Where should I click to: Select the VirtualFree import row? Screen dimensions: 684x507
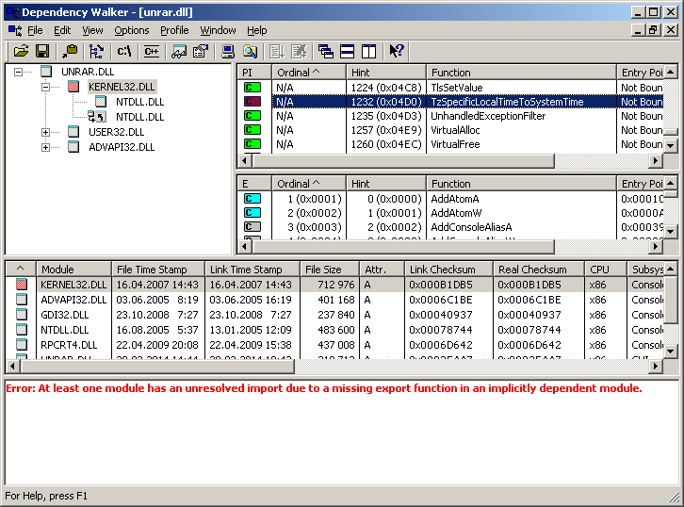pyautogui.click(x=450, y=144)
